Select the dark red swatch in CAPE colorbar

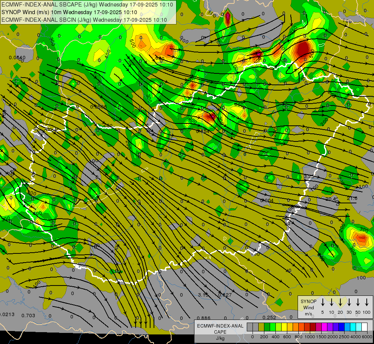(x=313, y=327)
